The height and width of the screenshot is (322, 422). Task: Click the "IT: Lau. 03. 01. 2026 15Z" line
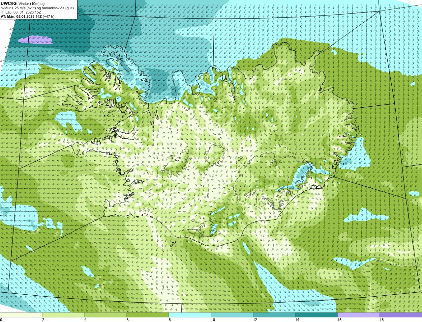click(21, 12)
